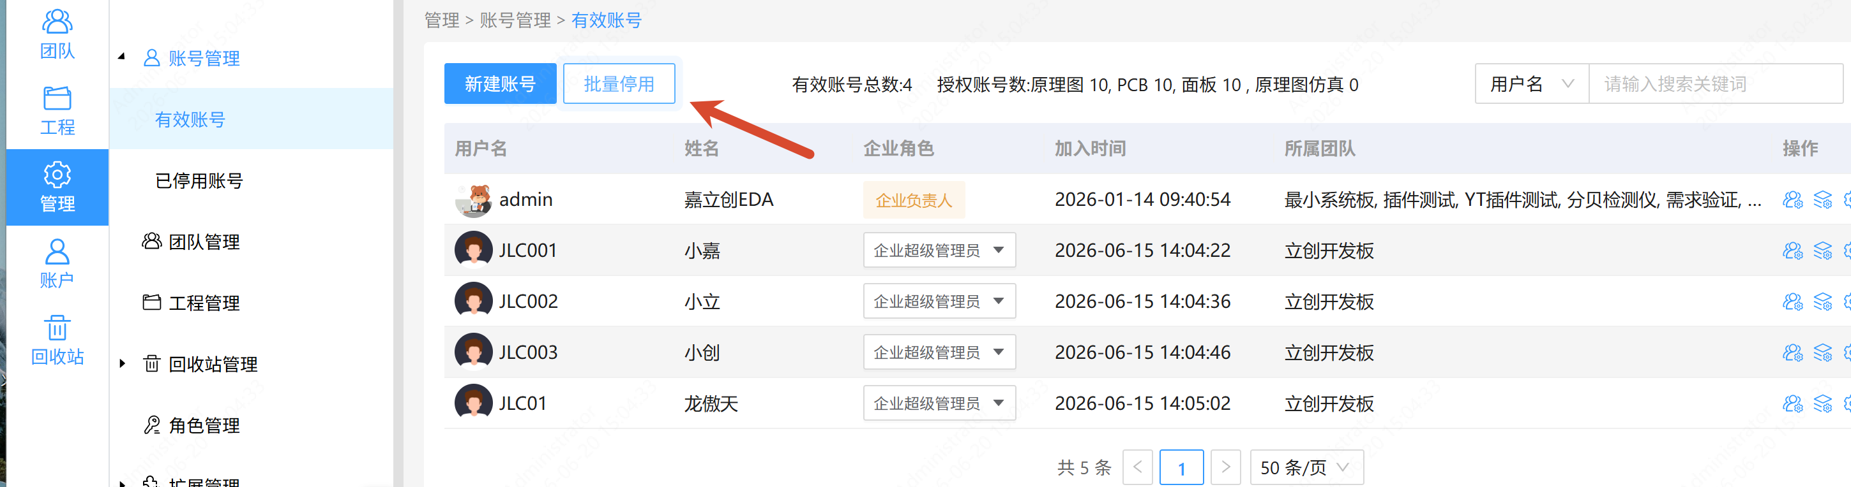Click 有效账号 in the breadcrumb

tap(607, 20)
